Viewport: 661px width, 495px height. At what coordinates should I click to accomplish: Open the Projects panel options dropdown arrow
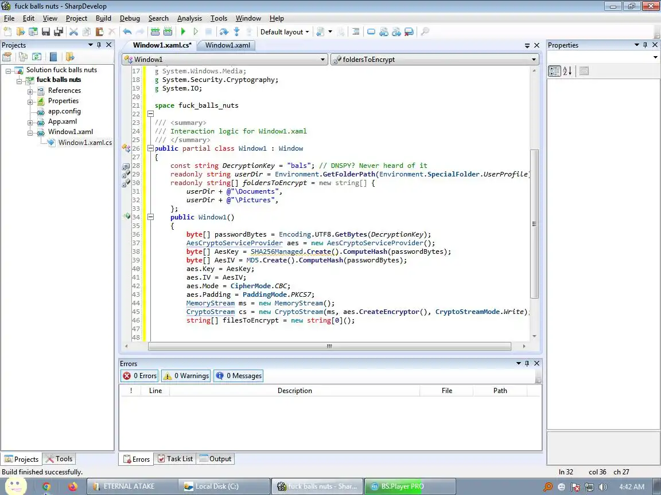tap(90, 45)
